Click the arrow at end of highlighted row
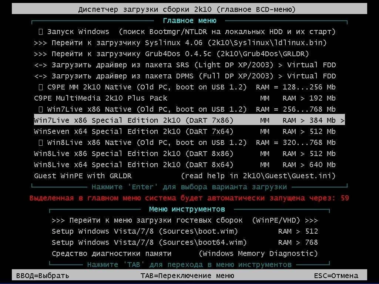 tap(342, 121)
